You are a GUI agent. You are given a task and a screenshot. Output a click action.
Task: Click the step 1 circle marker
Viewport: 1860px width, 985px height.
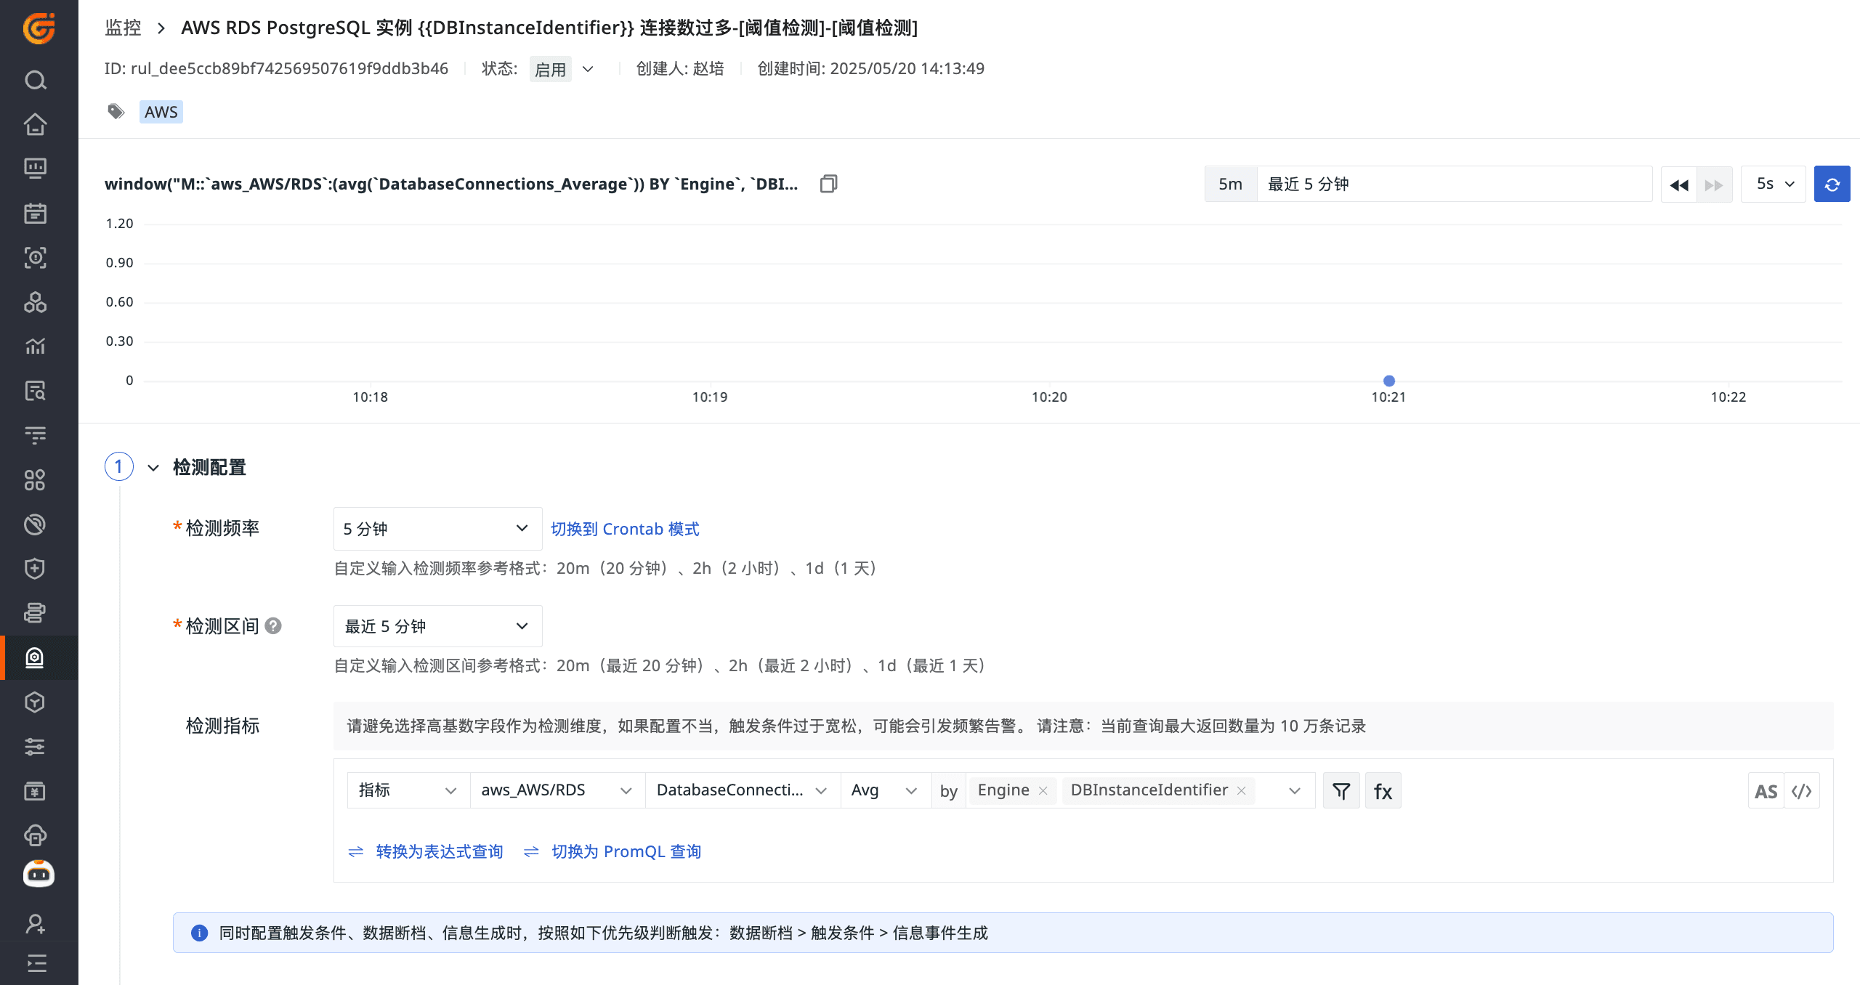pyautogui.click(x=119, y=466)
